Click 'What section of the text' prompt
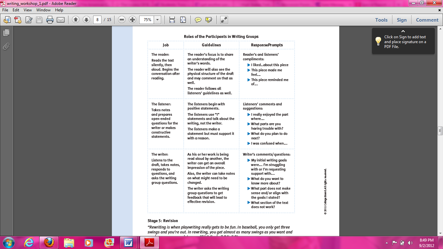The height and width of the screenshot is (249, 443). pyautogui.click(x=269, y=203)
